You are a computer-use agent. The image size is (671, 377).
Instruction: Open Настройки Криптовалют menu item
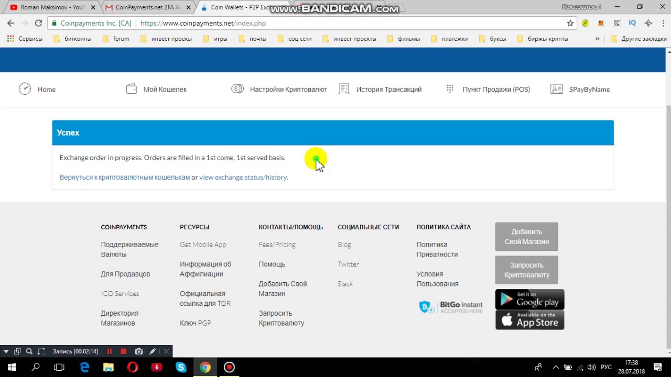pyautogui.click(x=288, y=90)
